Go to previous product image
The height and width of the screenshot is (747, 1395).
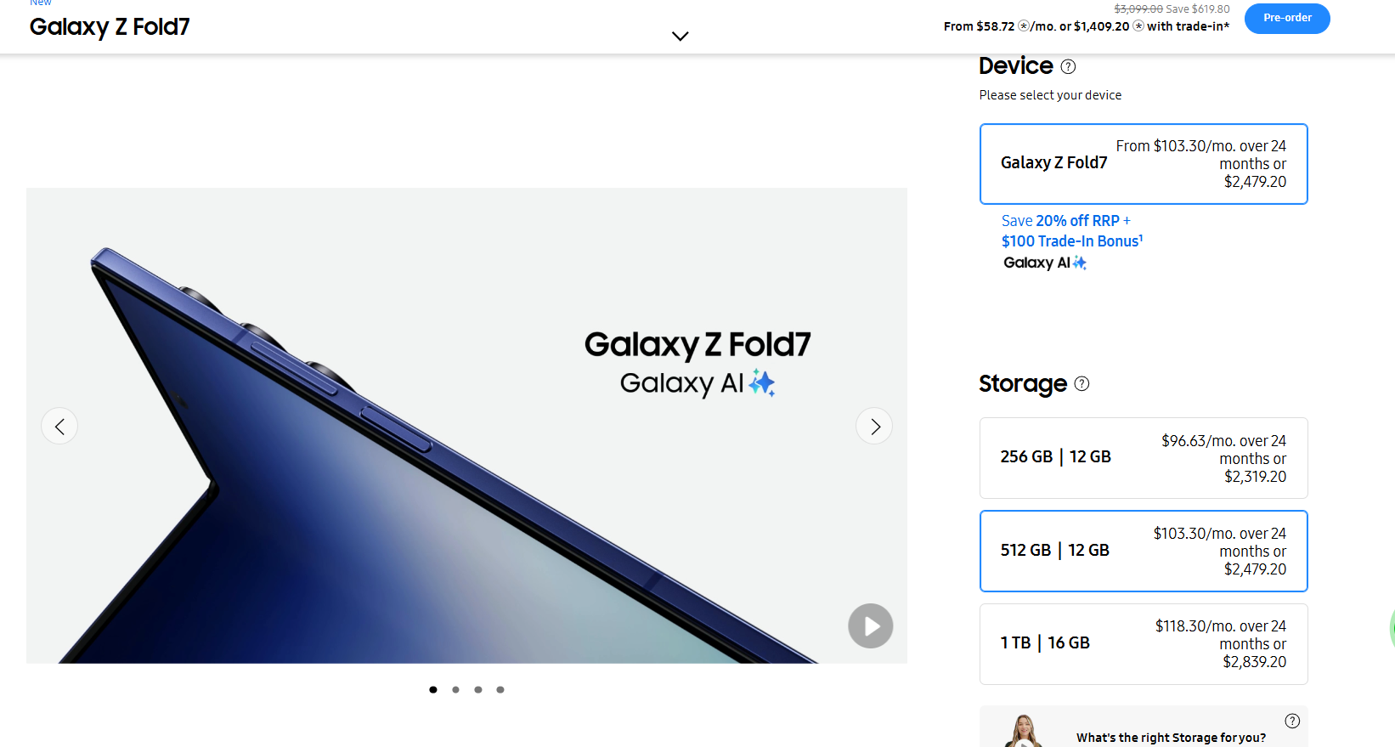pyautogui.click(x=59, y=426)
